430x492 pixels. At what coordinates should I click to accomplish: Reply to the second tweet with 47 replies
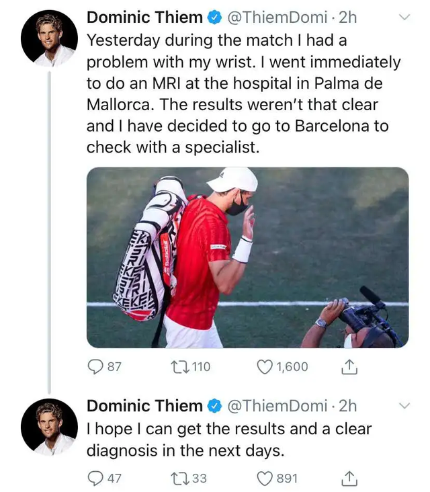click(96, 478)
